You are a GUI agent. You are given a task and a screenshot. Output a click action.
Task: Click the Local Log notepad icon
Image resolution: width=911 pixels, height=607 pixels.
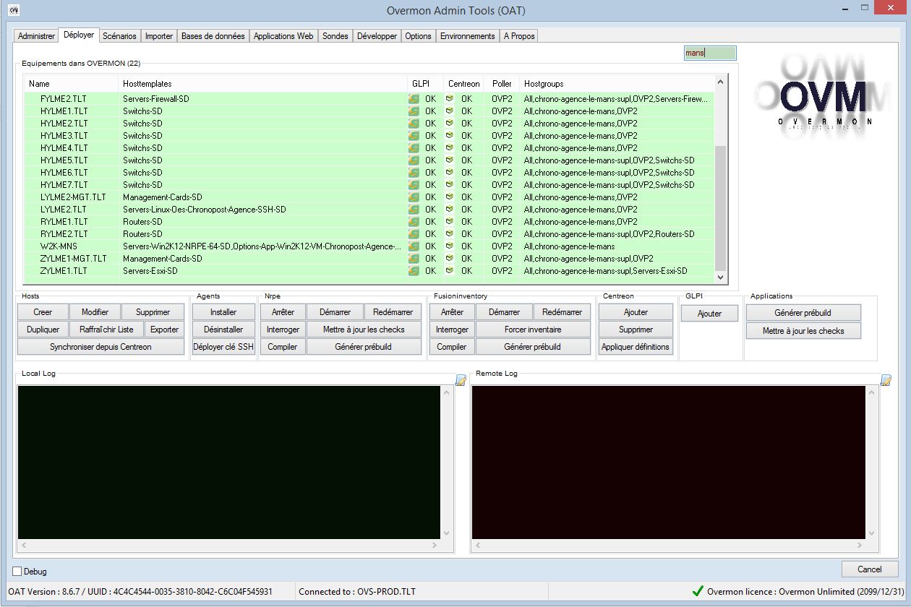point(461,381)
